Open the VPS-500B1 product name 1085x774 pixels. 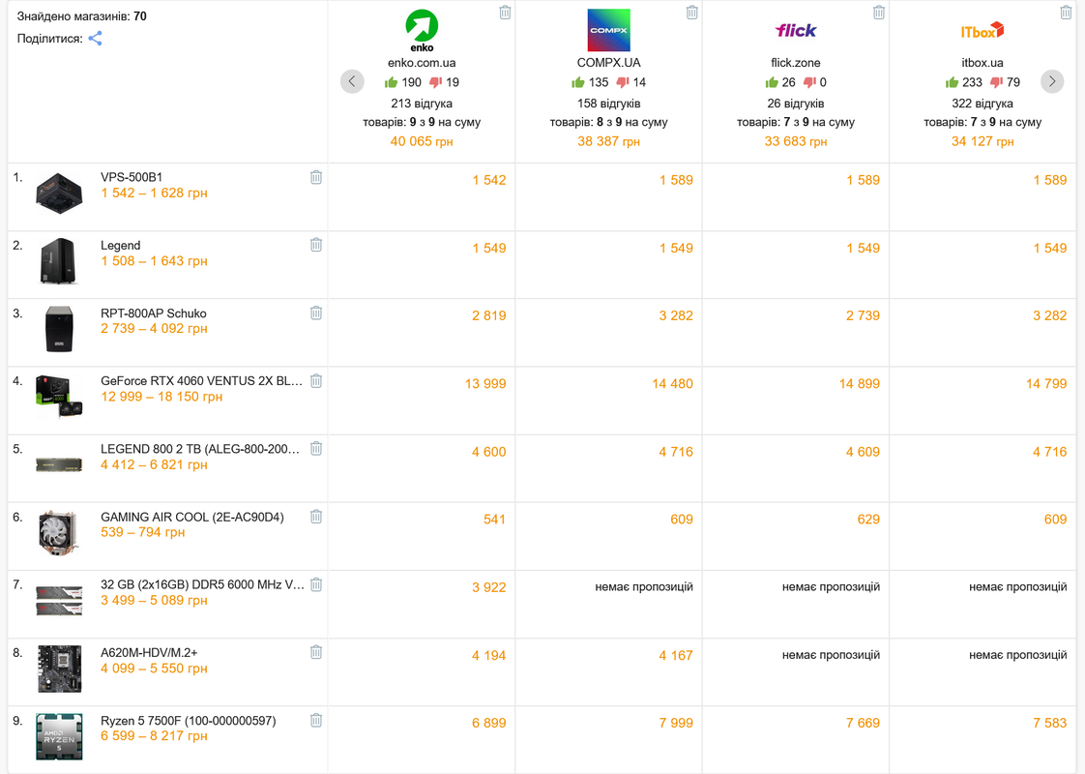point(132,177)
